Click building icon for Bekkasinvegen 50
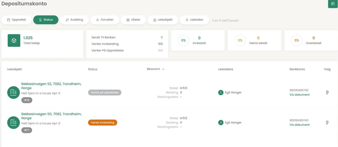 (13, 122)
